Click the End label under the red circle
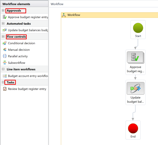Image resolution: width=158 pixels, height=145 pixels. [x=133, y=136]
